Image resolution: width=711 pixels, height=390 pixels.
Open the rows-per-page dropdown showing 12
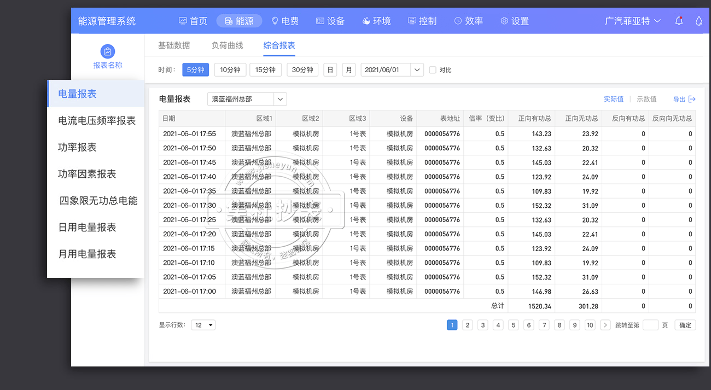[x=203, y=325]
